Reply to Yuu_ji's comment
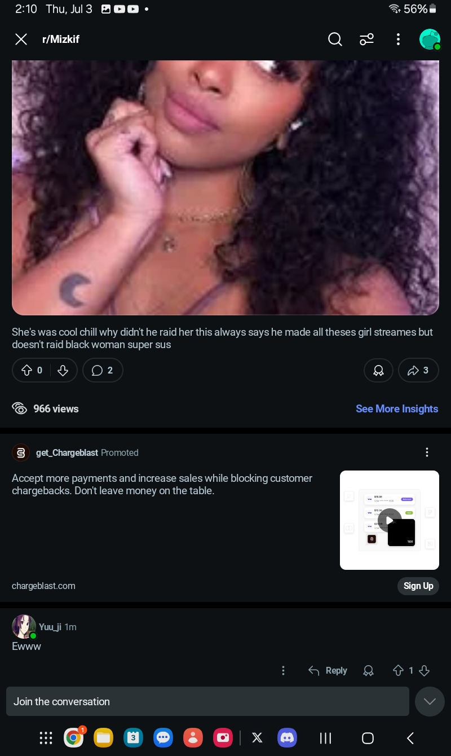 tap(328, 671)
